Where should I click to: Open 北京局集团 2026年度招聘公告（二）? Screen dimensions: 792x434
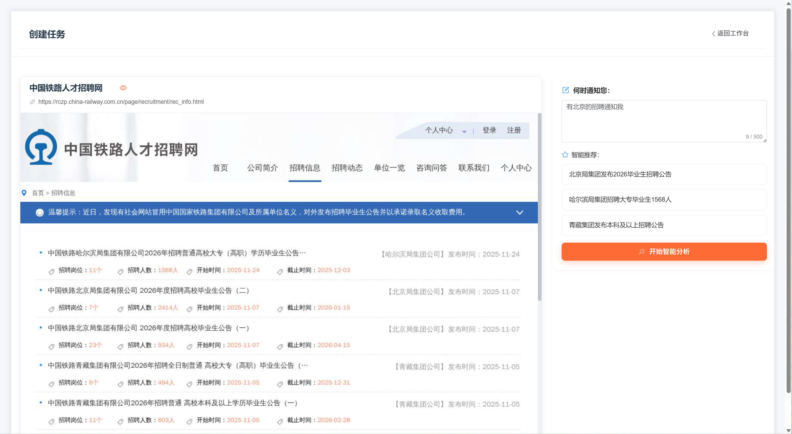[x=148, y=291]
